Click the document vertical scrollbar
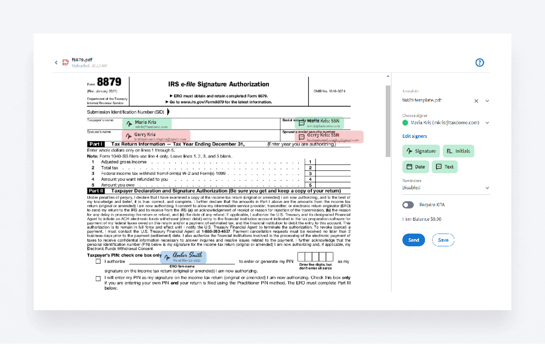 coord(388,121)
